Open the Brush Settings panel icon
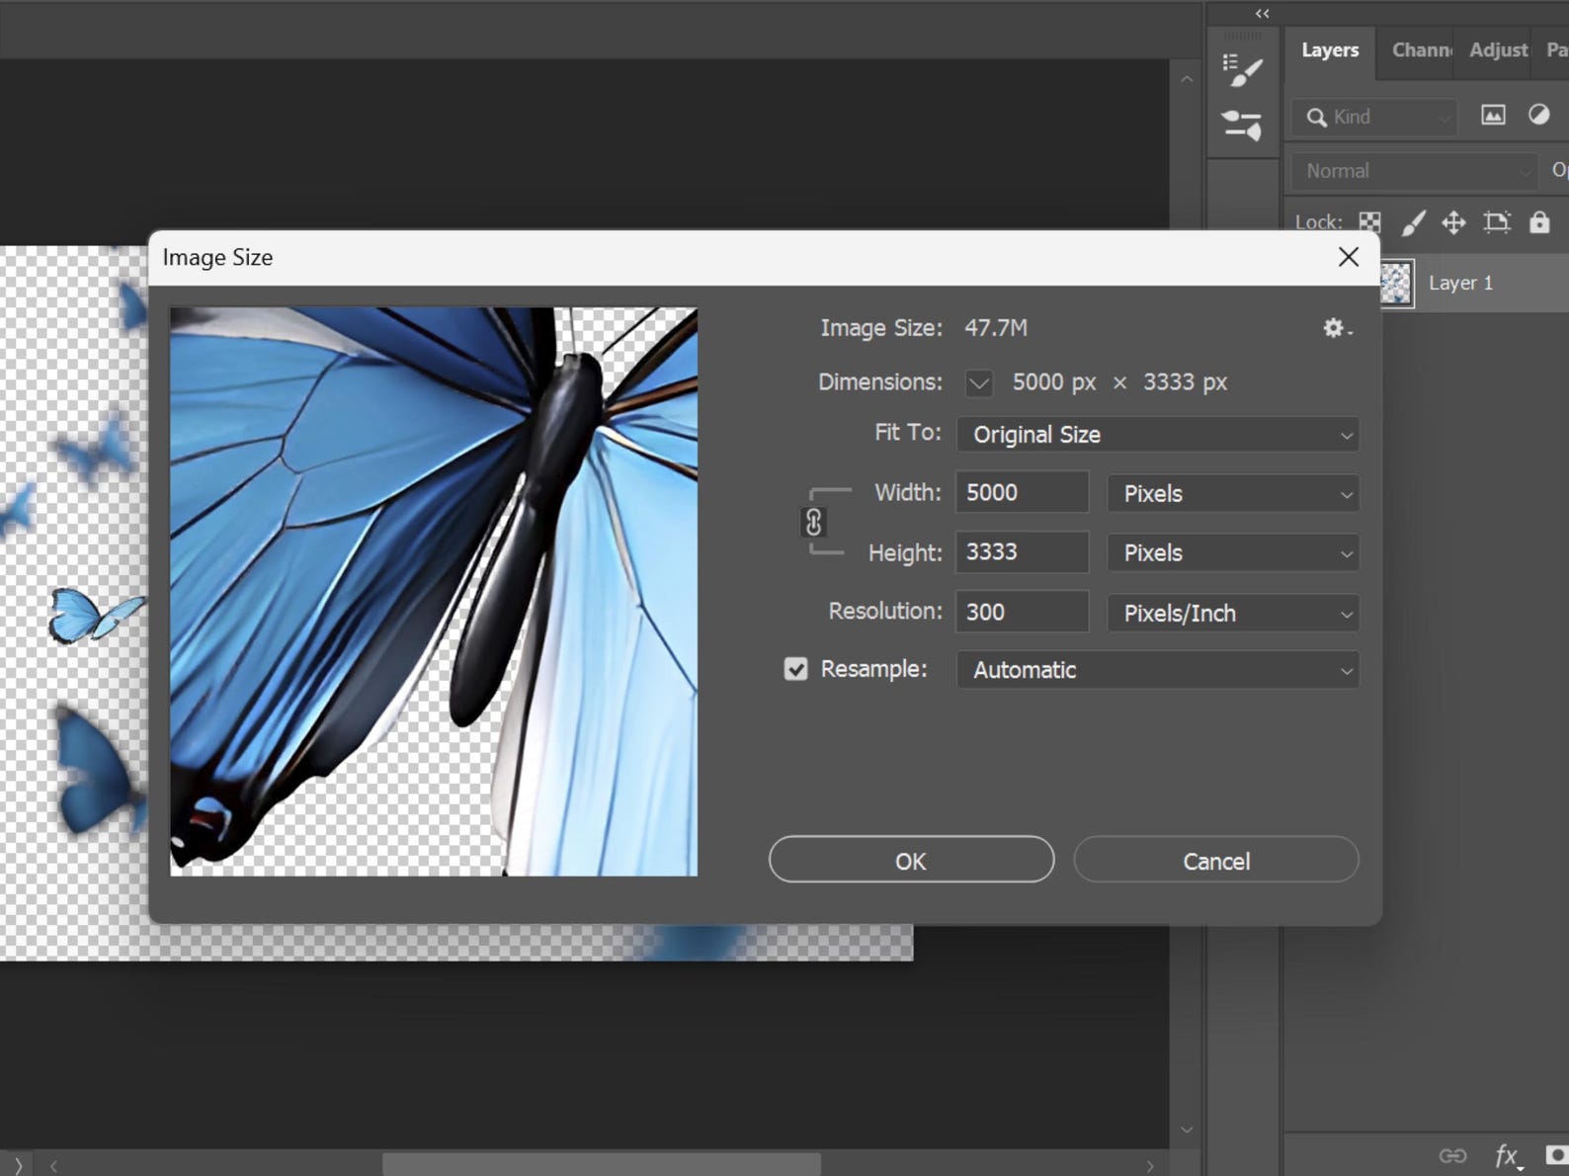 (1242, 70)
